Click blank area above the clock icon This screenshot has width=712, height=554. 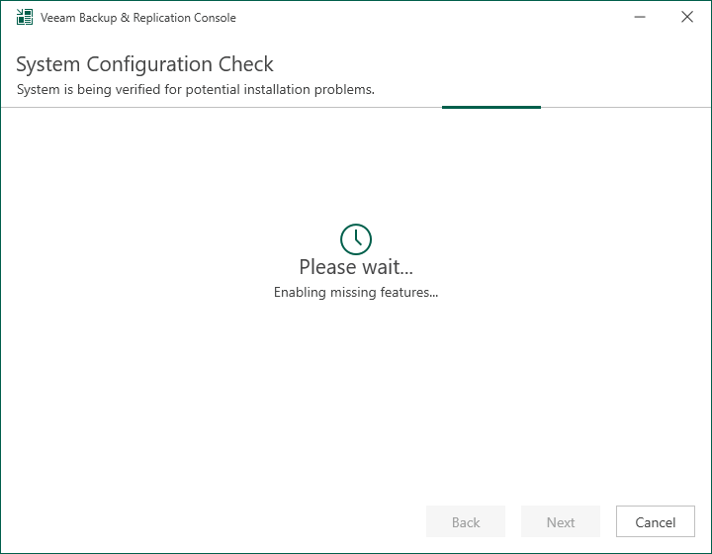pyautogui.click(x=356, y=168)
